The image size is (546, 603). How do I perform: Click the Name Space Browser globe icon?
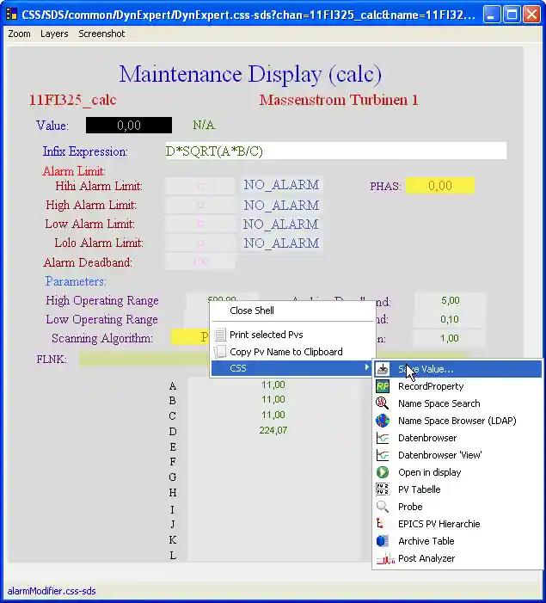(x=382, y=421)
